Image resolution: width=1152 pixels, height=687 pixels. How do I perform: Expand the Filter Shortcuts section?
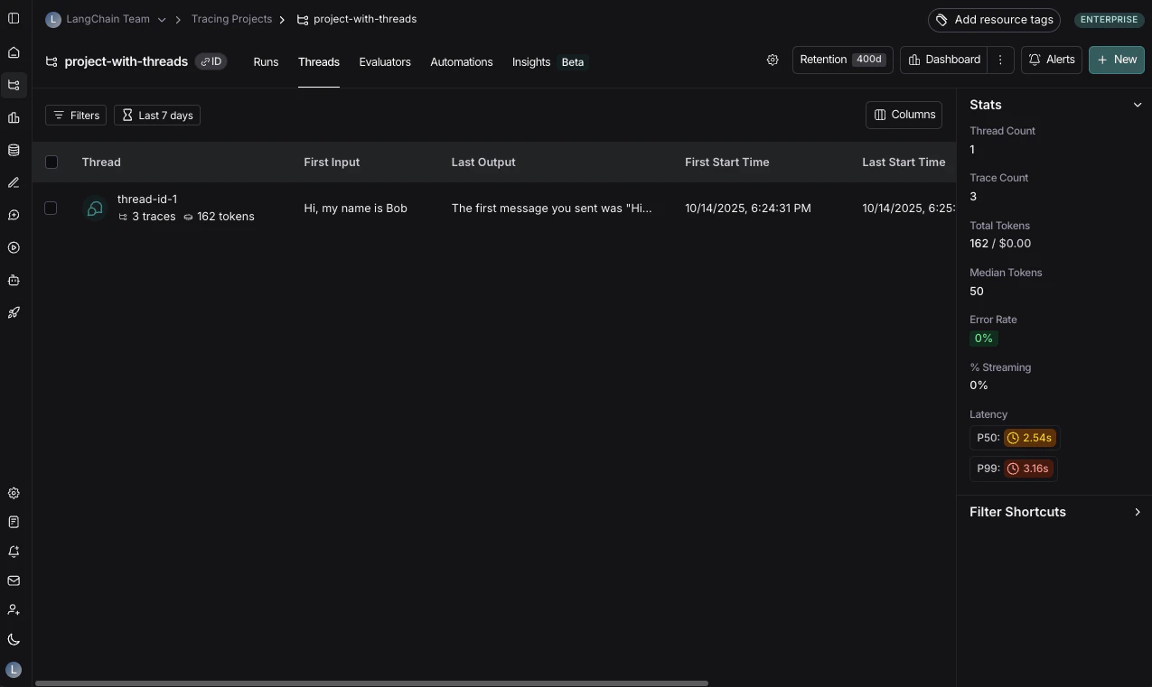[x=1138, y=512]
